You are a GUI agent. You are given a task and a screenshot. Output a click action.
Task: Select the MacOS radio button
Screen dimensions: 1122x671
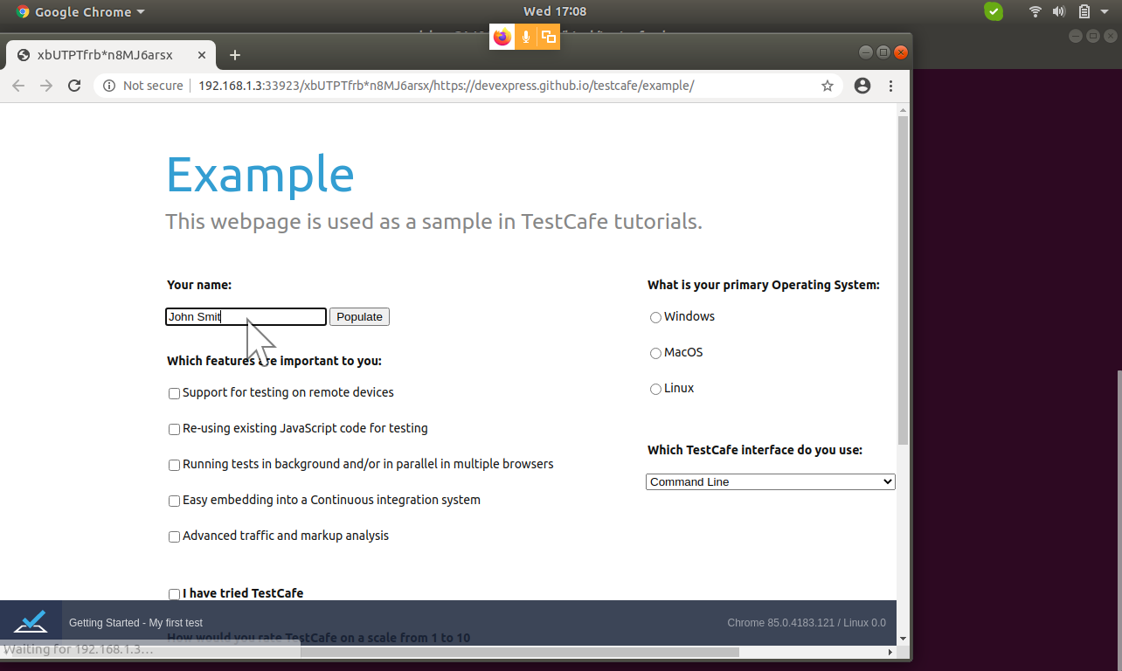(655, 353)
